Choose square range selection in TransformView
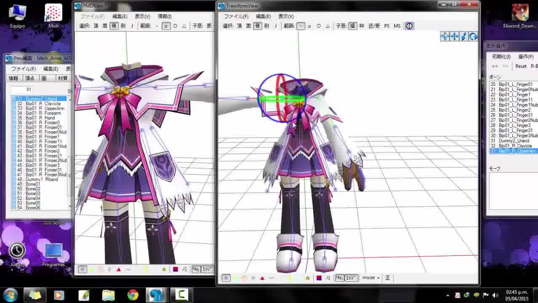The height and width of the screenshot is (303, 538). tap(309, 26)
